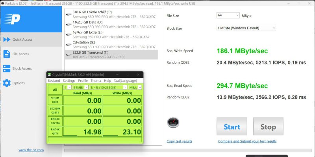
Task: Click the Parkdale P logo
Action: click(x=13, y=19)
